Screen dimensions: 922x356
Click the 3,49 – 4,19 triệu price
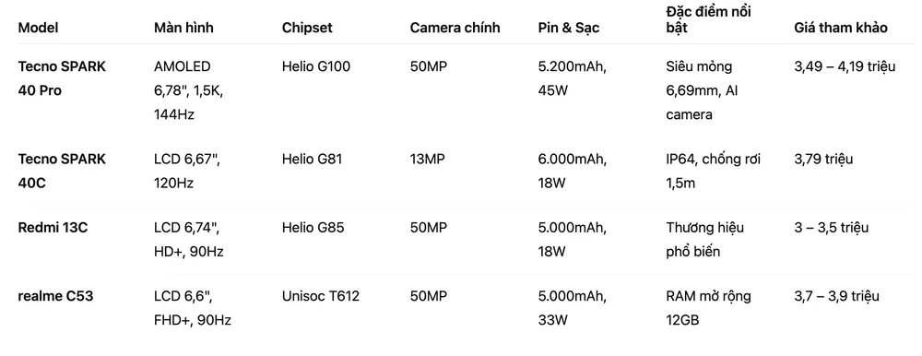click(x=845, y=66)
